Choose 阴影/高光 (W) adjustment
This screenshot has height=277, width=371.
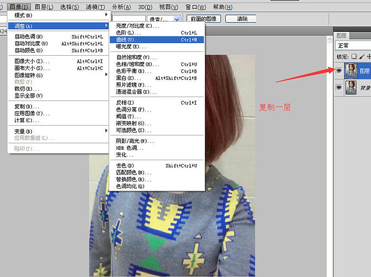click(157, 141)
